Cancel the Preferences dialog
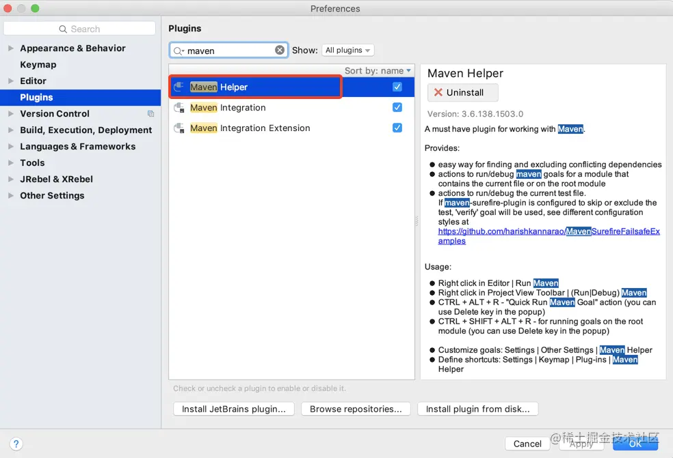This screenshot has height=458, width=673. [527, 444]
